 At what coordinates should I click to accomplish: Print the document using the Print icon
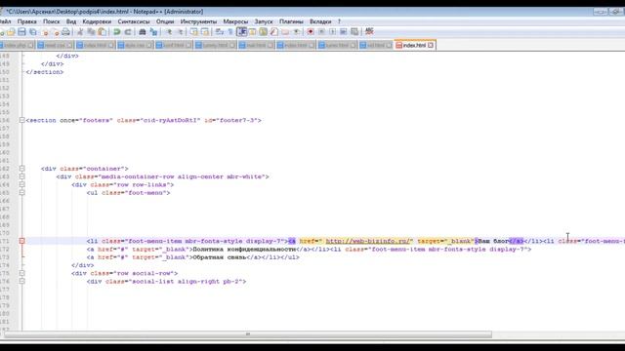point(65,32)
